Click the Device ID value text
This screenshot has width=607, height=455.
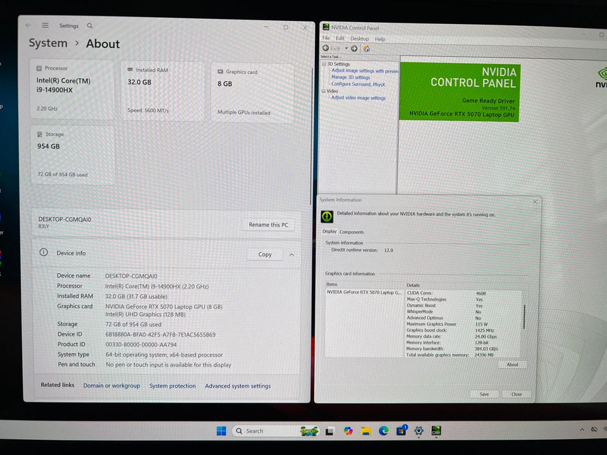point(160,334)
